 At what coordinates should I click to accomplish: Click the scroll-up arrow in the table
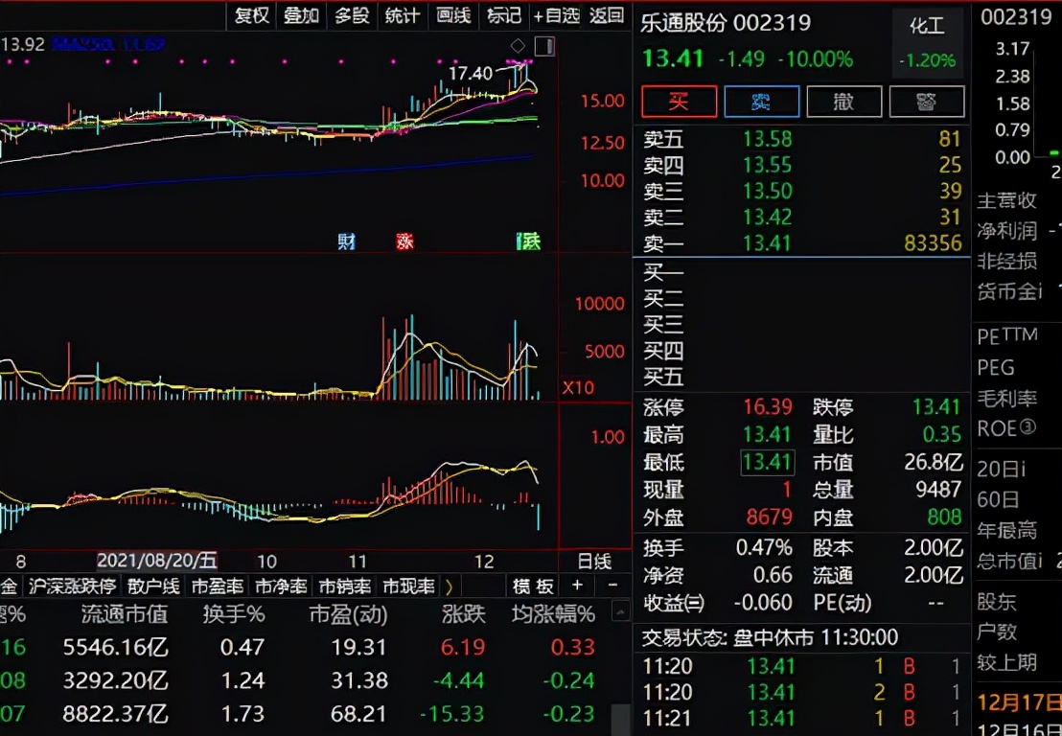pyautogui.click(x=621, y=609)
